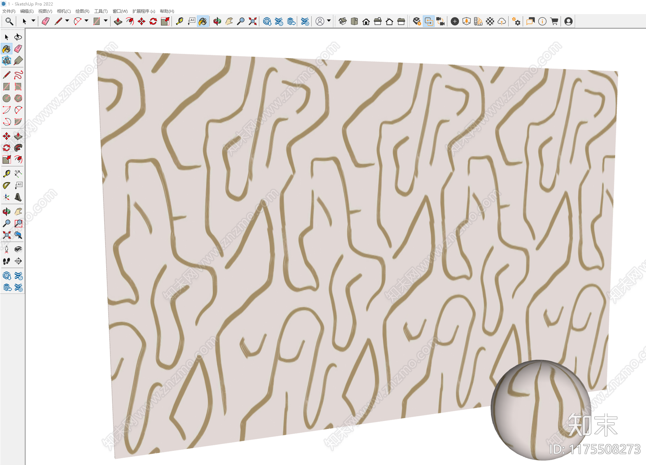The width and height of the screenshot is (646, 465).
Task: Select the Look Around eye tool
Action: click(x=18, y=249)
